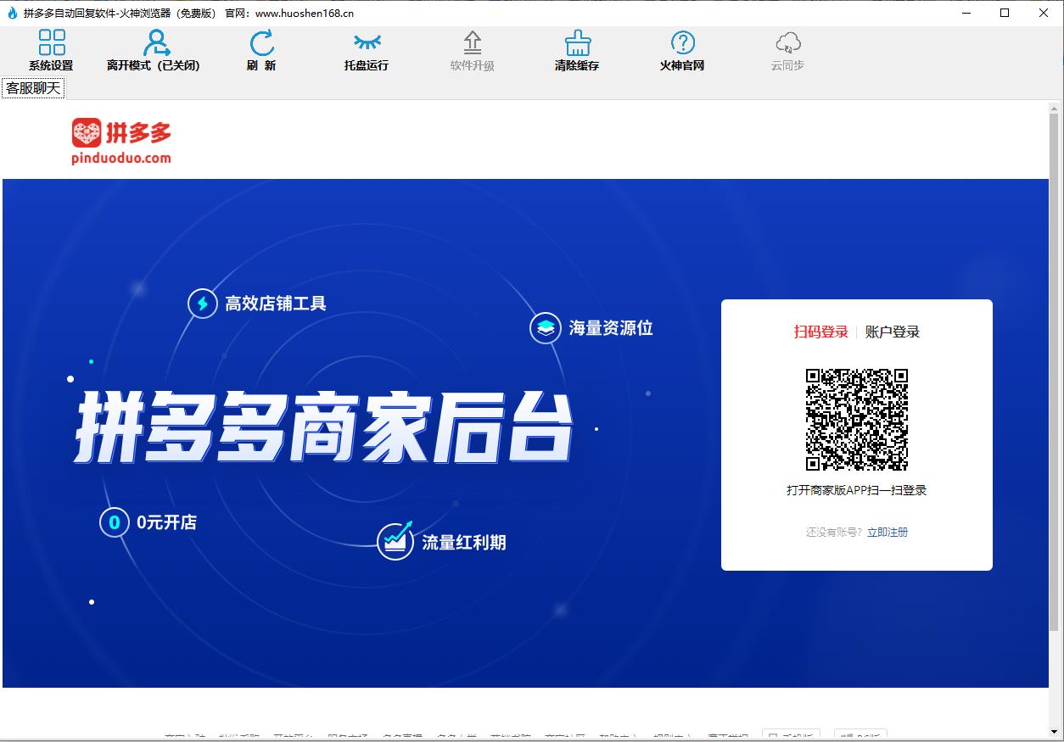Click the 海量资源位 layers icon
The image size is (1064, 742).
[x=545, y=327]
